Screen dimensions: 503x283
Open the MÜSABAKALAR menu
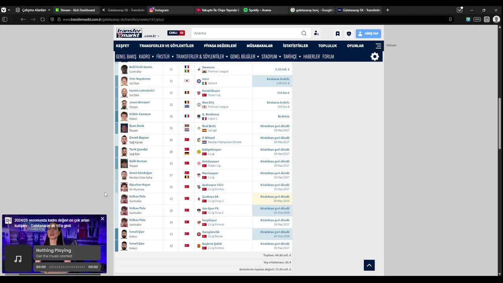(259, 46)
